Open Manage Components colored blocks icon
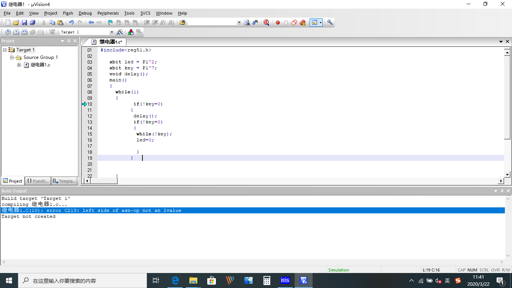This screenshot has height=288, width=512. (131, 32)
